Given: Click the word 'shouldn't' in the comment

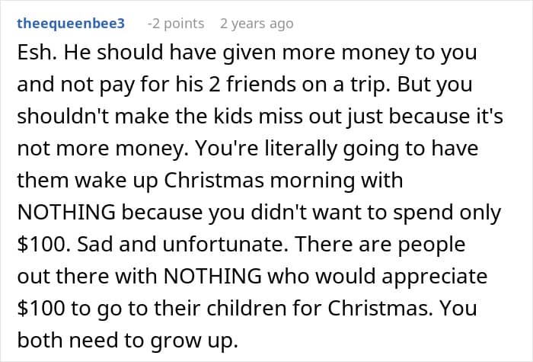Looking at the screenshot, I should coord(62,117).
